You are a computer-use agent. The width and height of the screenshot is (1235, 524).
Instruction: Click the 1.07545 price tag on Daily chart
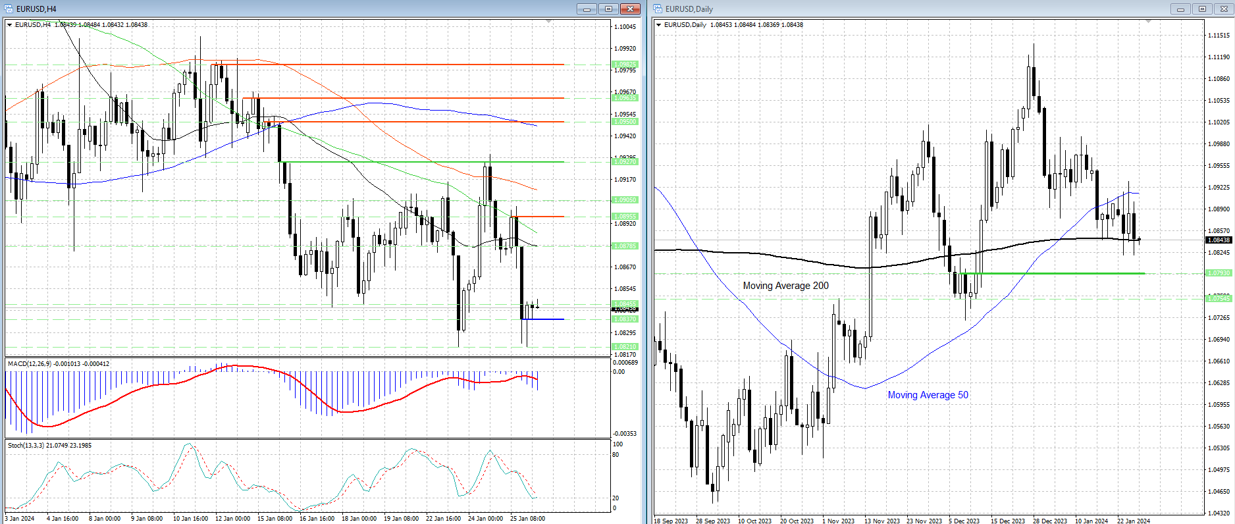pos(1219,299)
